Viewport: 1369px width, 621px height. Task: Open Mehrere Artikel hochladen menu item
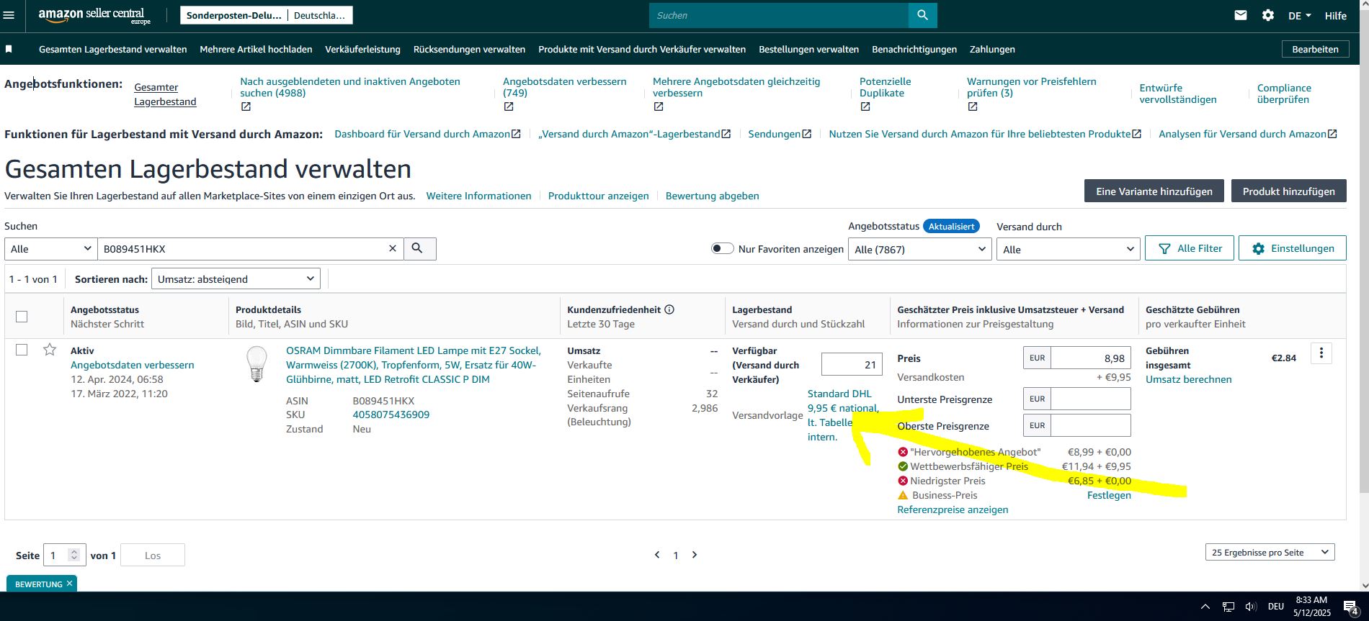256,49
